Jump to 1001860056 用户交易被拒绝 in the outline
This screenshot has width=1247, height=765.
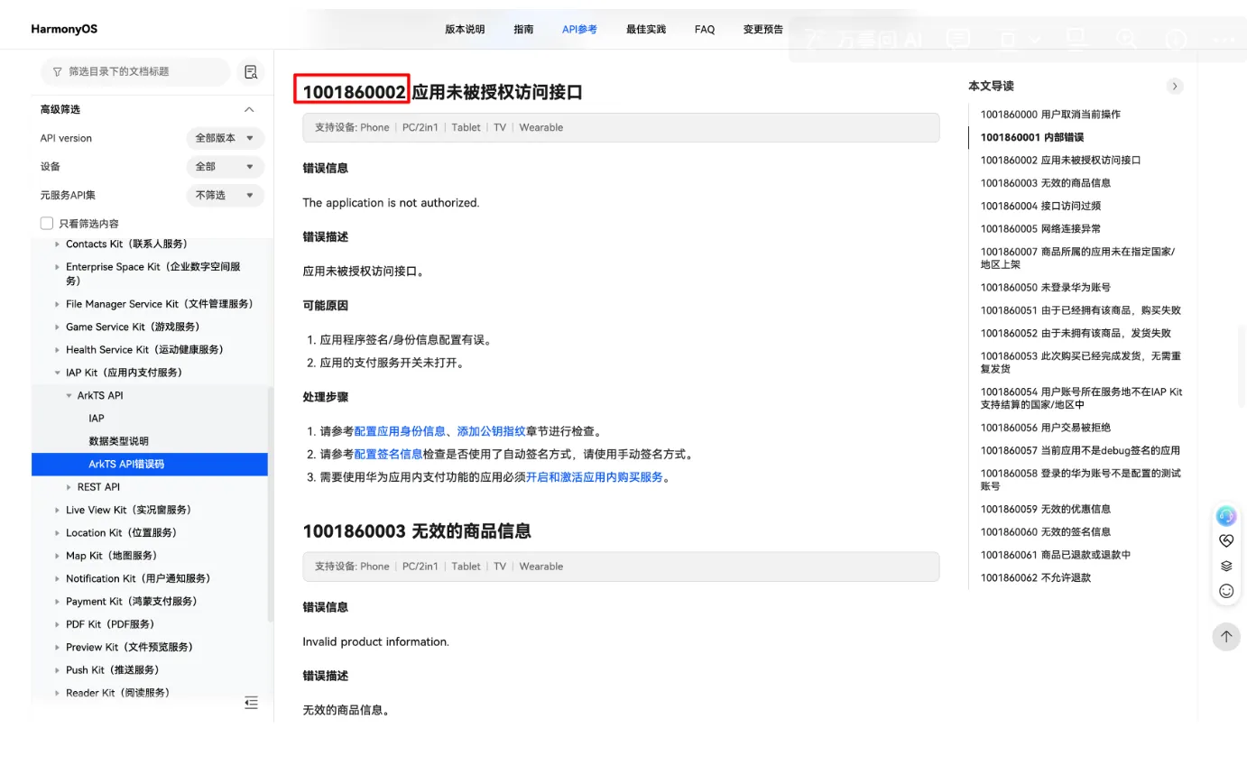pyautogui.click(x=1046, y=429)
